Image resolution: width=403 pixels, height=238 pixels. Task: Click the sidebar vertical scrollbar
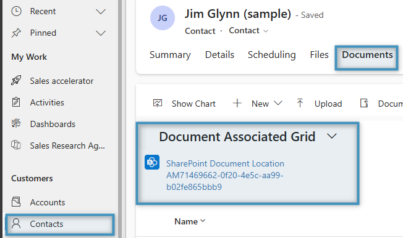coord(120,119)
